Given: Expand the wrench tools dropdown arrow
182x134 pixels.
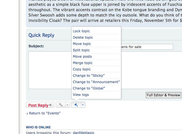Looking at the screenshot, I should [x=67, y=105].
